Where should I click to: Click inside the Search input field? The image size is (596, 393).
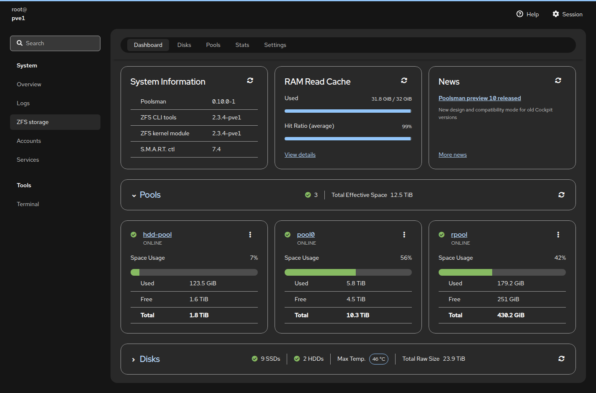pyautogui.click(x=59, y=43)
